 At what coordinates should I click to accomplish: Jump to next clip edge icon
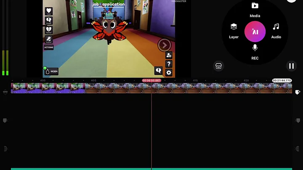(298, 149)
